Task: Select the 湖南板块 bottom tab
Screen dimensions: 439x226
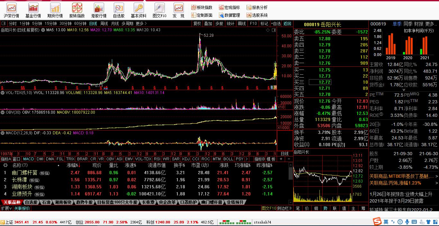Action: 63,202
